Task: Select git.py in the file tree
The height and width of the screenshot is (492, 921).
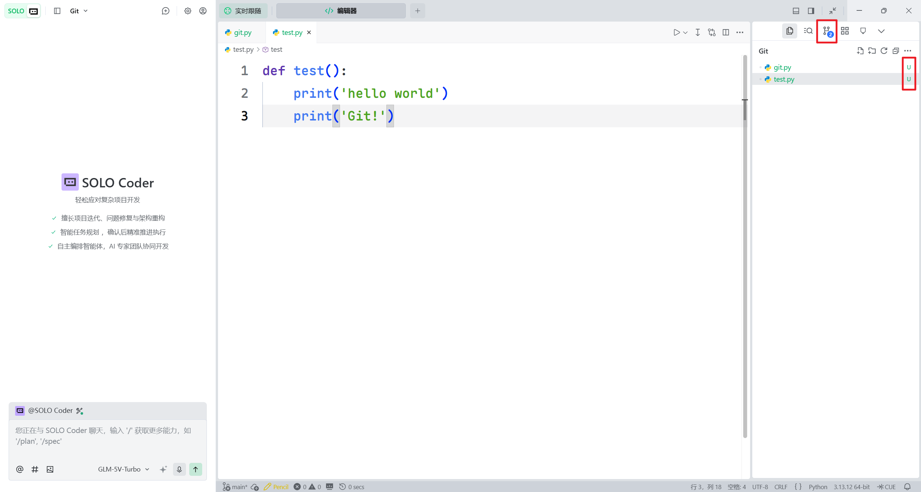Action: coord(782,67)
